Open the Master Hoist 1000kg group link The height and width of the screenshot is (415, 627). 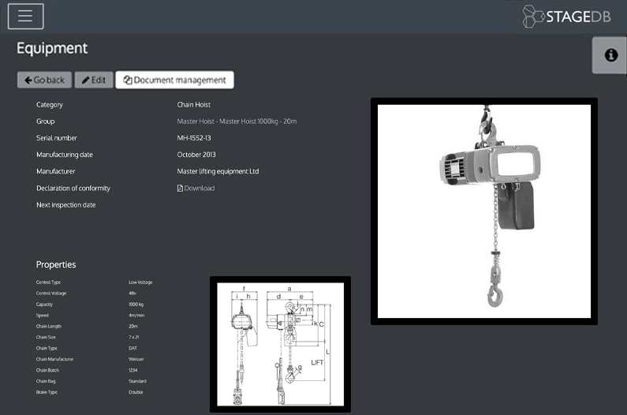click(x=237, y=122)
